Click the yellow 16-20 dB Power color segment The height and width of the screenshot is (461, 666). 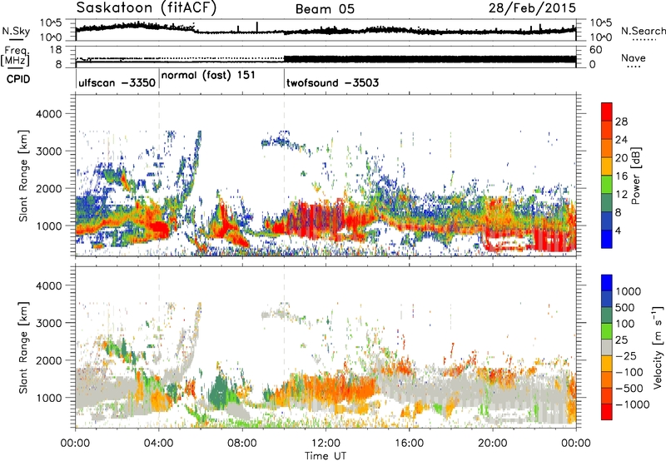click(607, 166)
